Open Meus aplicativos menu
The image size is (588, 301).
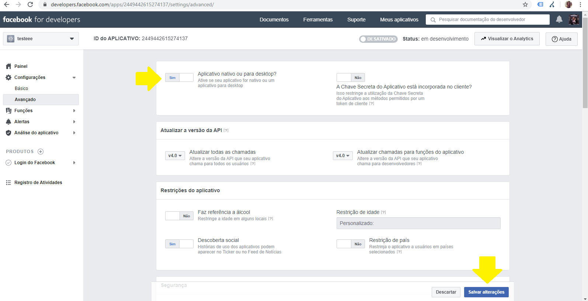(x=399, y=20)
